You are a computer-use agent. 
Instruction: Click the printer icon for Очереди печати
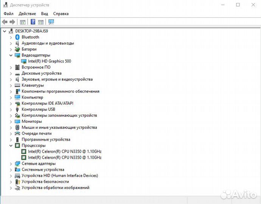(x=17, y=133)
